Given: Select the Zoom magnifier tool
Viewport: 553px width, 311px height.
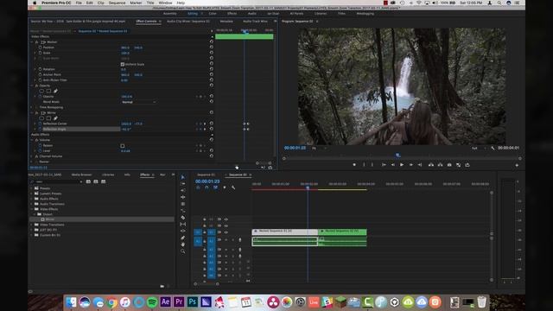Looking at the screenshot, I should [x=182, y=251].
